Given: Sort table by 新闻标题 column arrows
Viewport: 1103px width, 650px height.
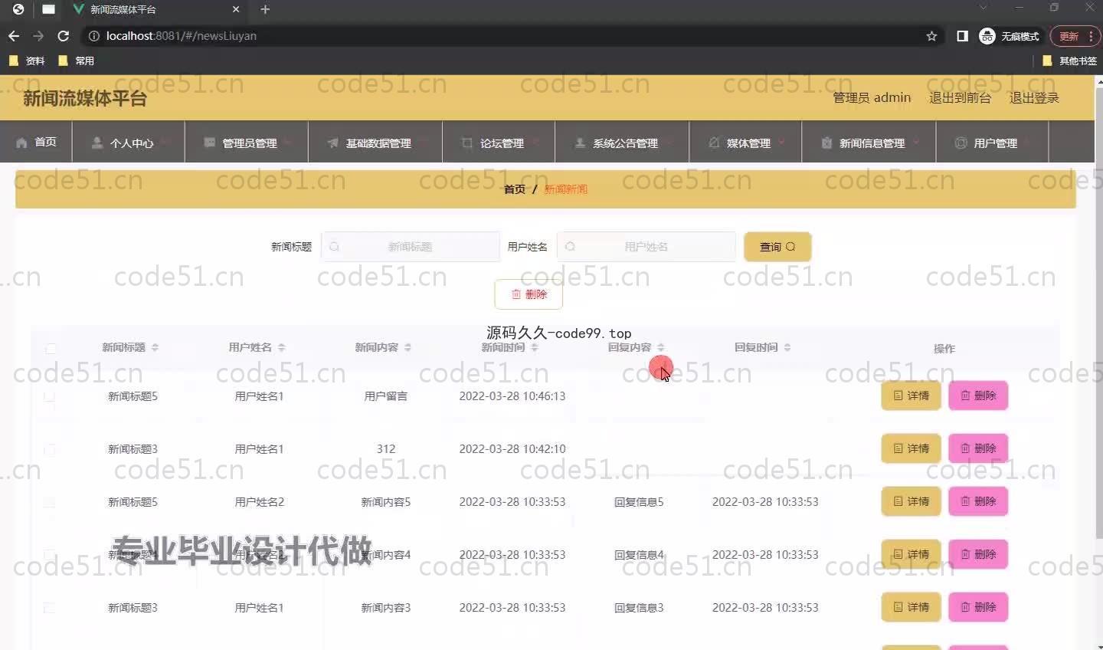Looking at the screenshot, I should tap(155, 347).
